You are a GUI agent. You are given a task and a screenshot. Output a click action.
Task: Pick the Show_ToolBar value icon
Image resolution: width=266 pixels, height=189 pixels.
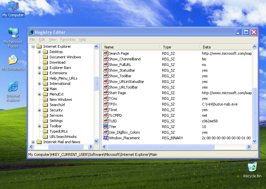coord(106,76)
